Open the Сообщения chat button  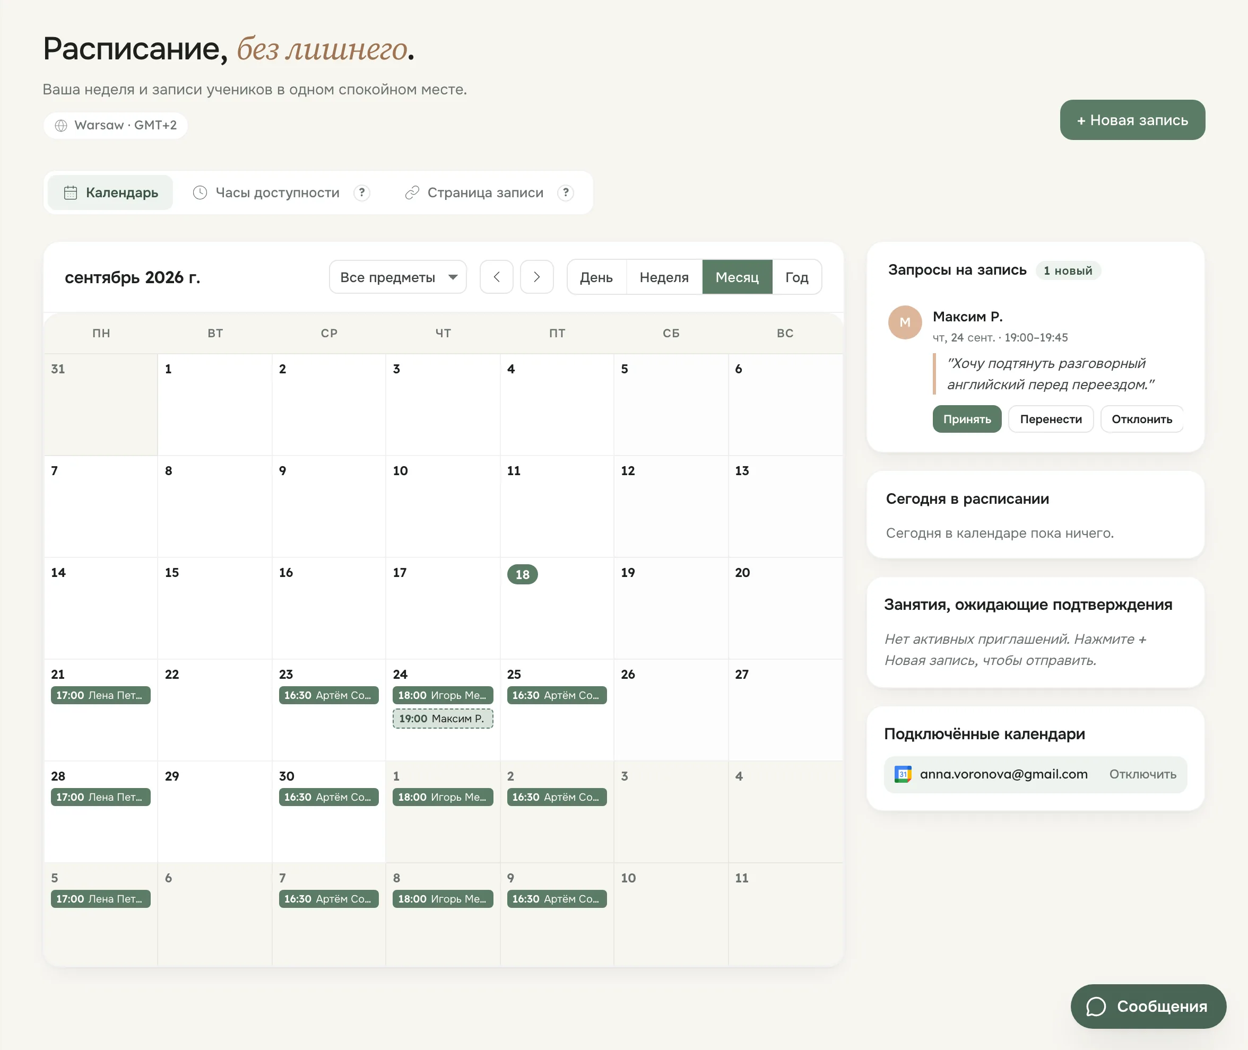coord(1148,1006)
